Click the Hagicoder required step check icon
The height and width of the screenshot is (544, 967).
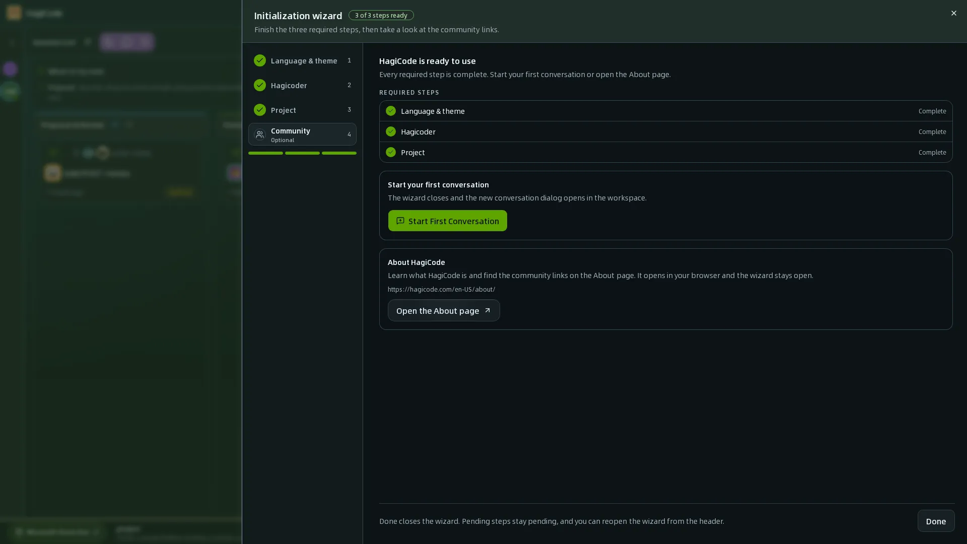(391, 131)
